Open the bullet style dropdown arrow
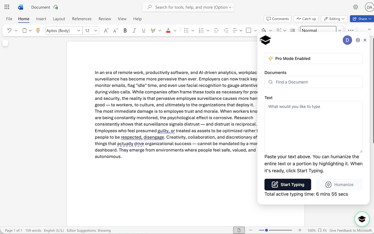 click(193, 30)
